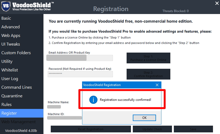Click the Update Check button
Viewport: 220px width, 134px height.
click(152, 129)
